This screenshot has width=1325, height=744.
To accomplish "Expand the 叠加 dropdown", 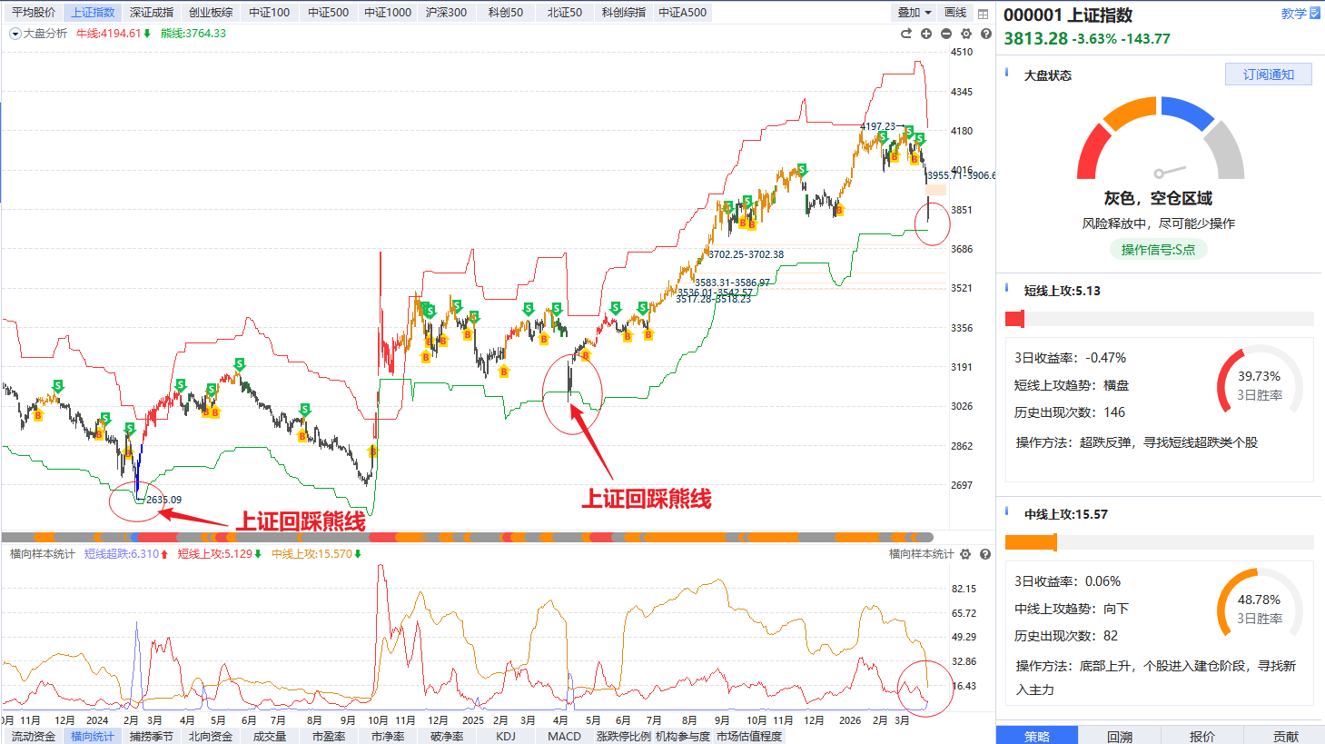I will click(915, 13).
